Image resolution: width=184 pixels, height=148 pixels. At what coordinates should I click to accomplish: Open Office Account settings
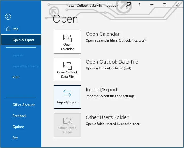[24, 105]
